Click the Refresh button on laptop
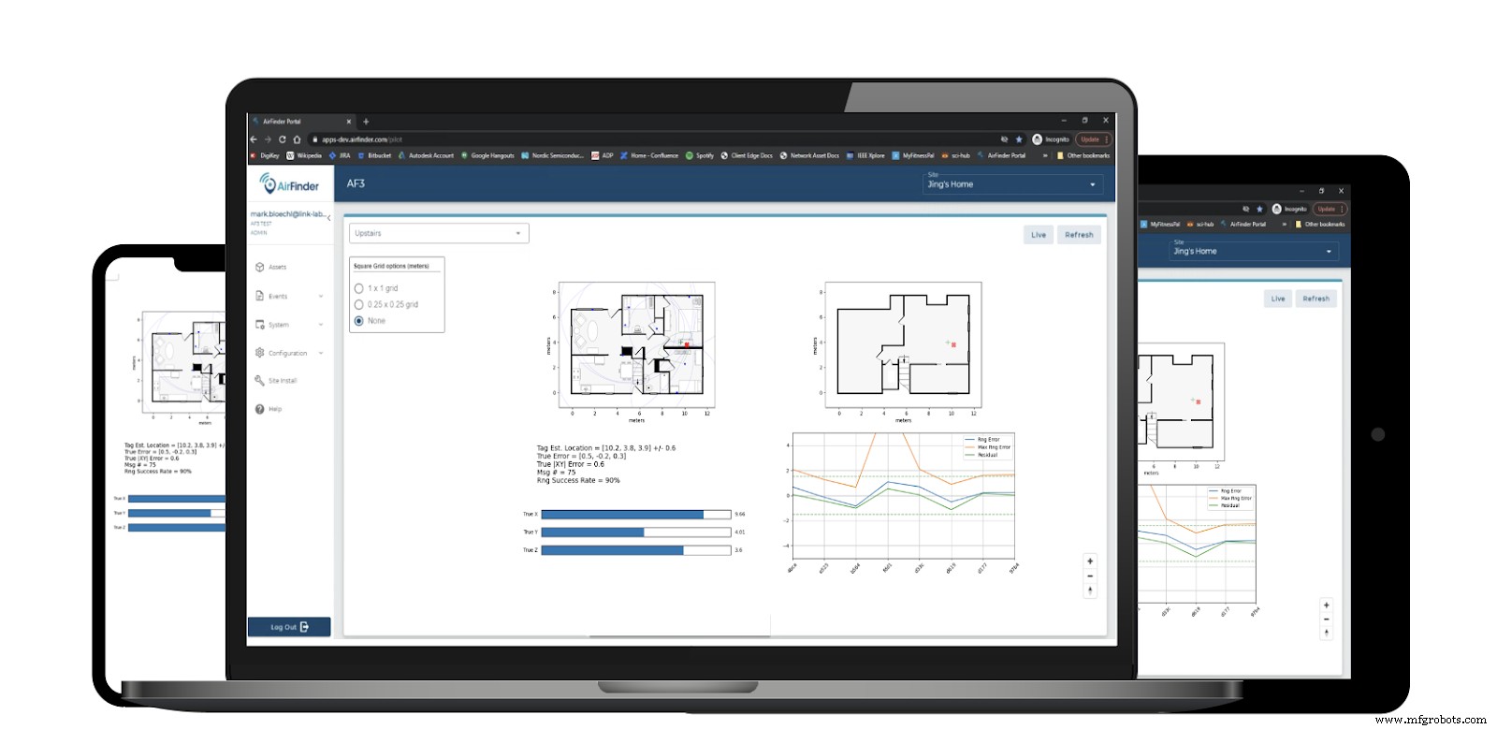Screen dimensions: 1497x729 [1079, 235]
